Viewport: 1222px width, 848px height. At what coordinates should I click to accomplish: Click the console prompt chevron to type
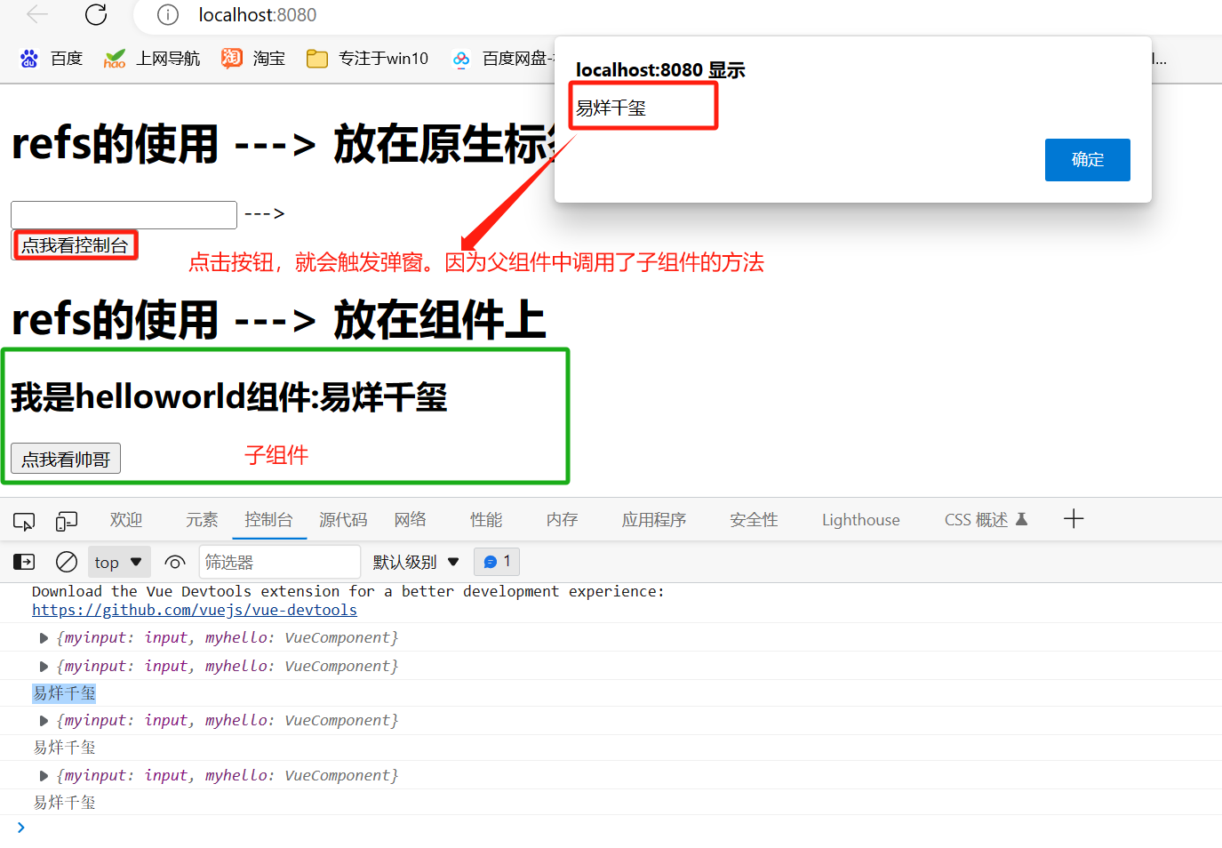(x=20, y=828)
